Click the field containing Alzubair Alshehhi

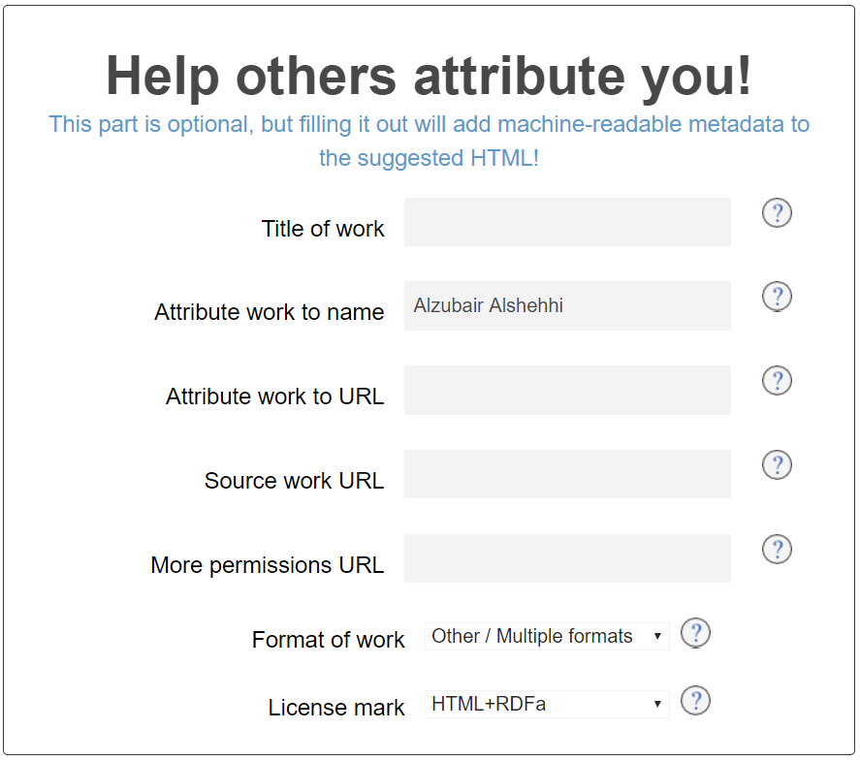[567, 305]
